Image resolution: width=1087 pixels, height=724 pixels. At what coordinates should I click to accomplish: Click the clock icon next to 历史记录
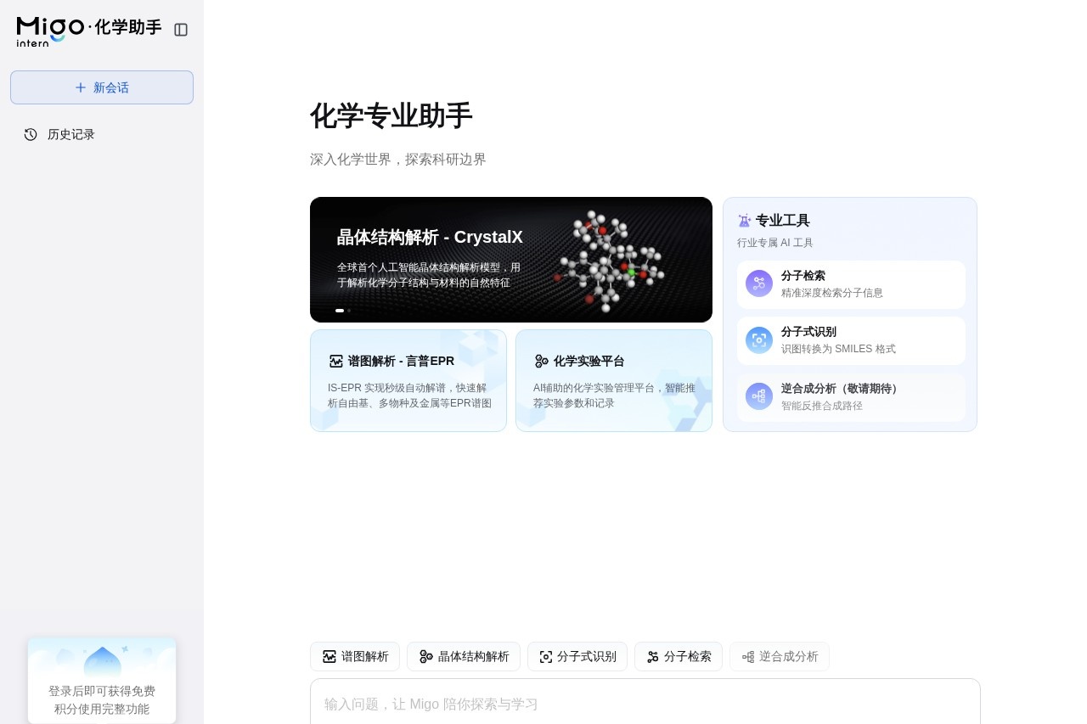tap(31, 134)
